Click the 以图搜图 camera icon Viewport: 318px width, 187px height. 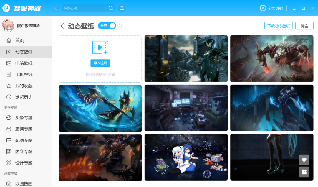(x=9, y=183)
